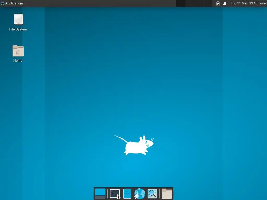Select the "Home" icon label
Screen dimensions: 267x200
(x=18, y=60)
